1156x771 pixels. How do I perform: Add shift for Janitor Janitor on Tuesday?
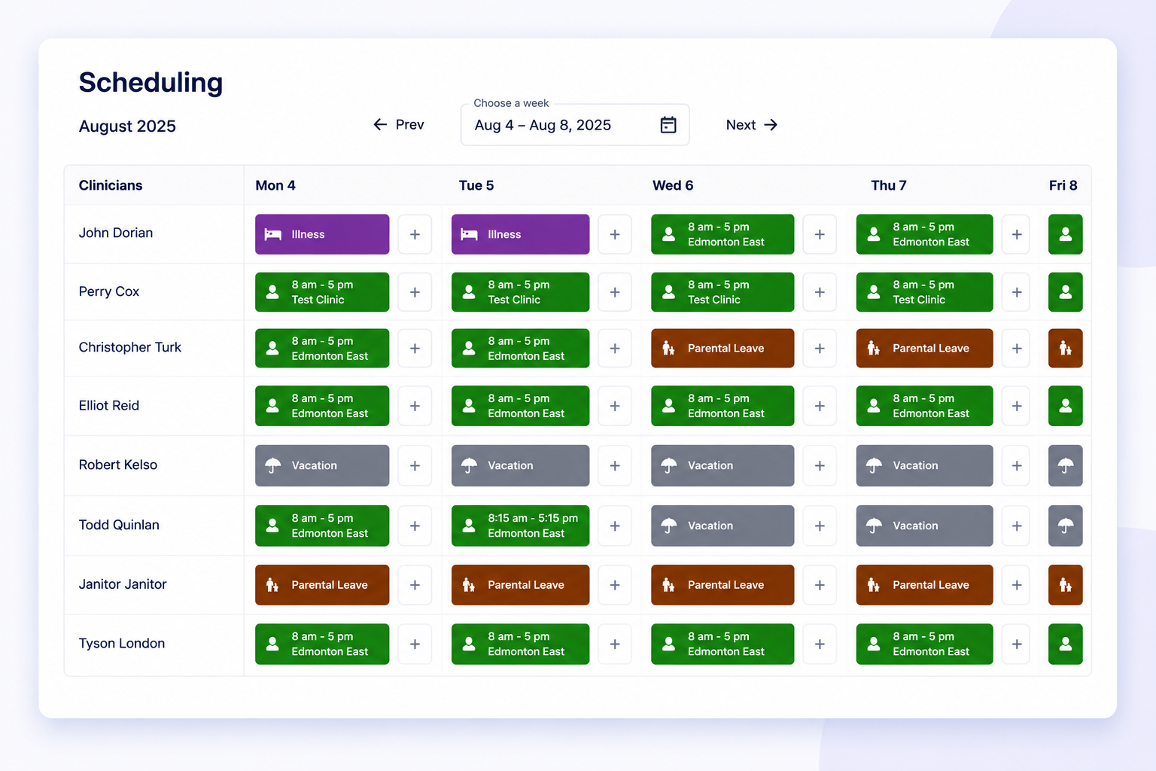(615, 585)
